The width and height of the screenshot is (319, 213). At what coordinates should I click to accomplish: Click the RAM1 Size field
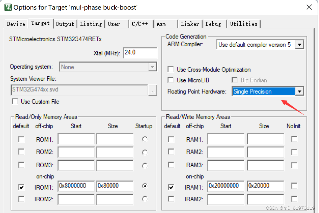point(266,139)
